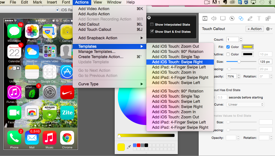This screenshot has width=275, height=156.
Task: Tap the Notes app icon
Action: [32, 72]
